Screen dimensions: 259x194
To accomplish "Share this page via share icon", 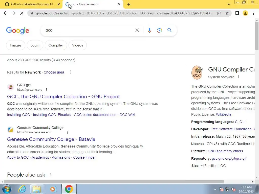I will point(219,13).
